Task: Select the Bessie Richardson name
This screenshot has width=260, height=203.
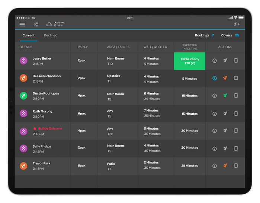Action: (x=46, y=76)
